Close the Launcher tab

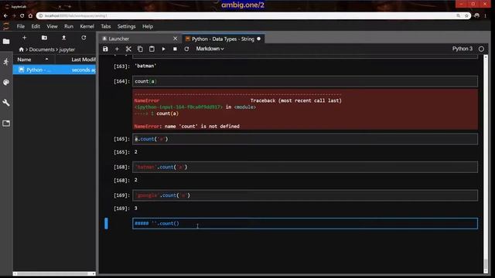click(176, 39)
